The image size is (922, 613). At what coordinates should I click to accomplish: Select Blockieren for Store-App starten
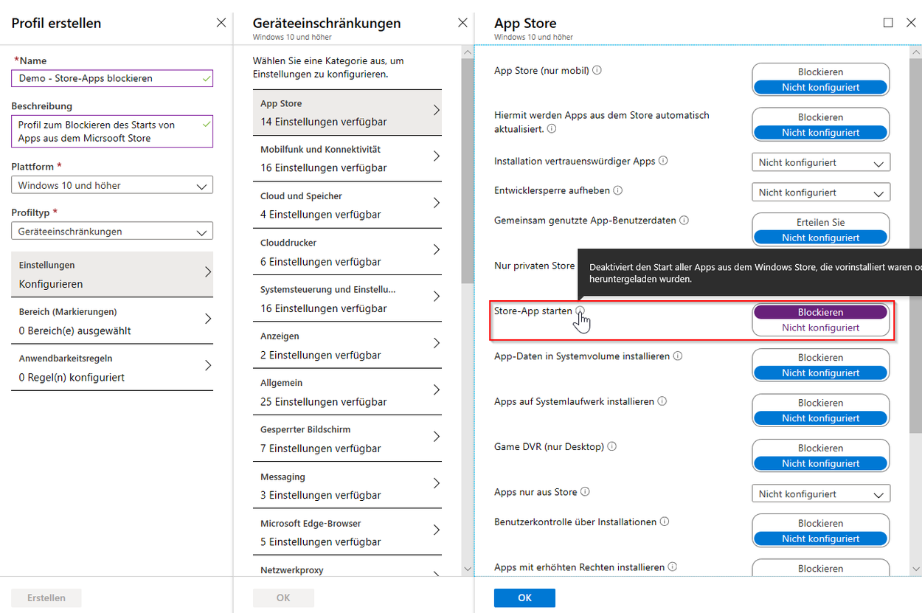[820, 312]
